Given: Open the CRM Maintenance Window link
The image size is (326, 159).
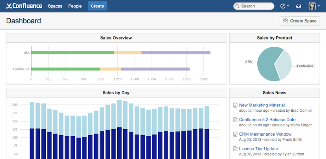Looking at the screenshot, I should [265, 134].
